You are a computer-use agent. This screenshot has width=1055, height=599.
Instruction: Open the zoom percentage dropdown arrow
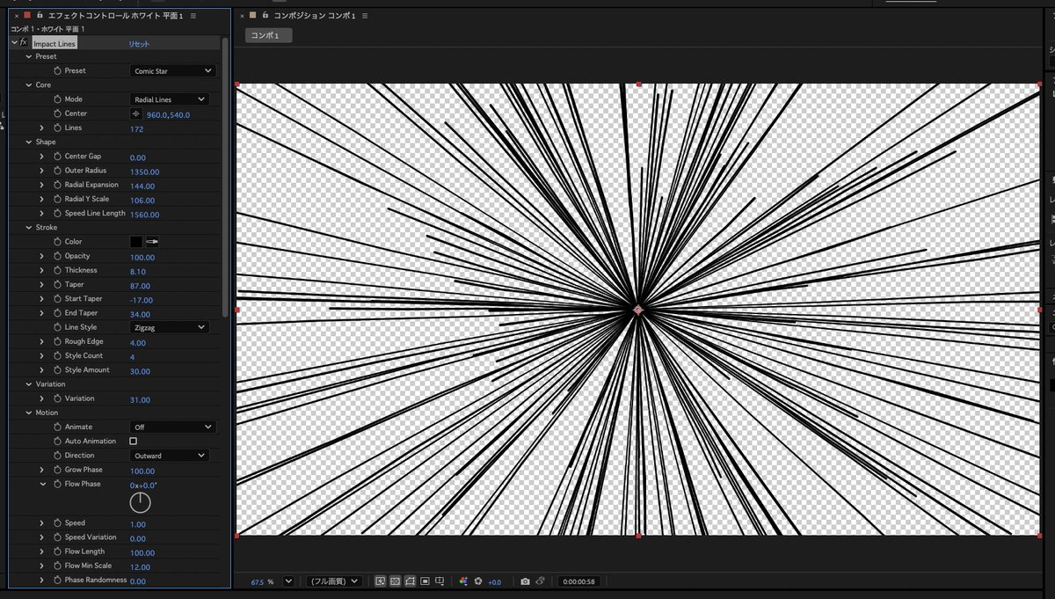(x=288, y=581)
